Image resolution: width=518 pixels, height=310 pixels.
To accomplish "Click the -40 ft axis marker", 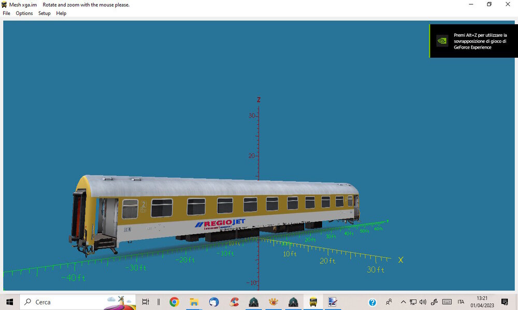I will 74,278.
